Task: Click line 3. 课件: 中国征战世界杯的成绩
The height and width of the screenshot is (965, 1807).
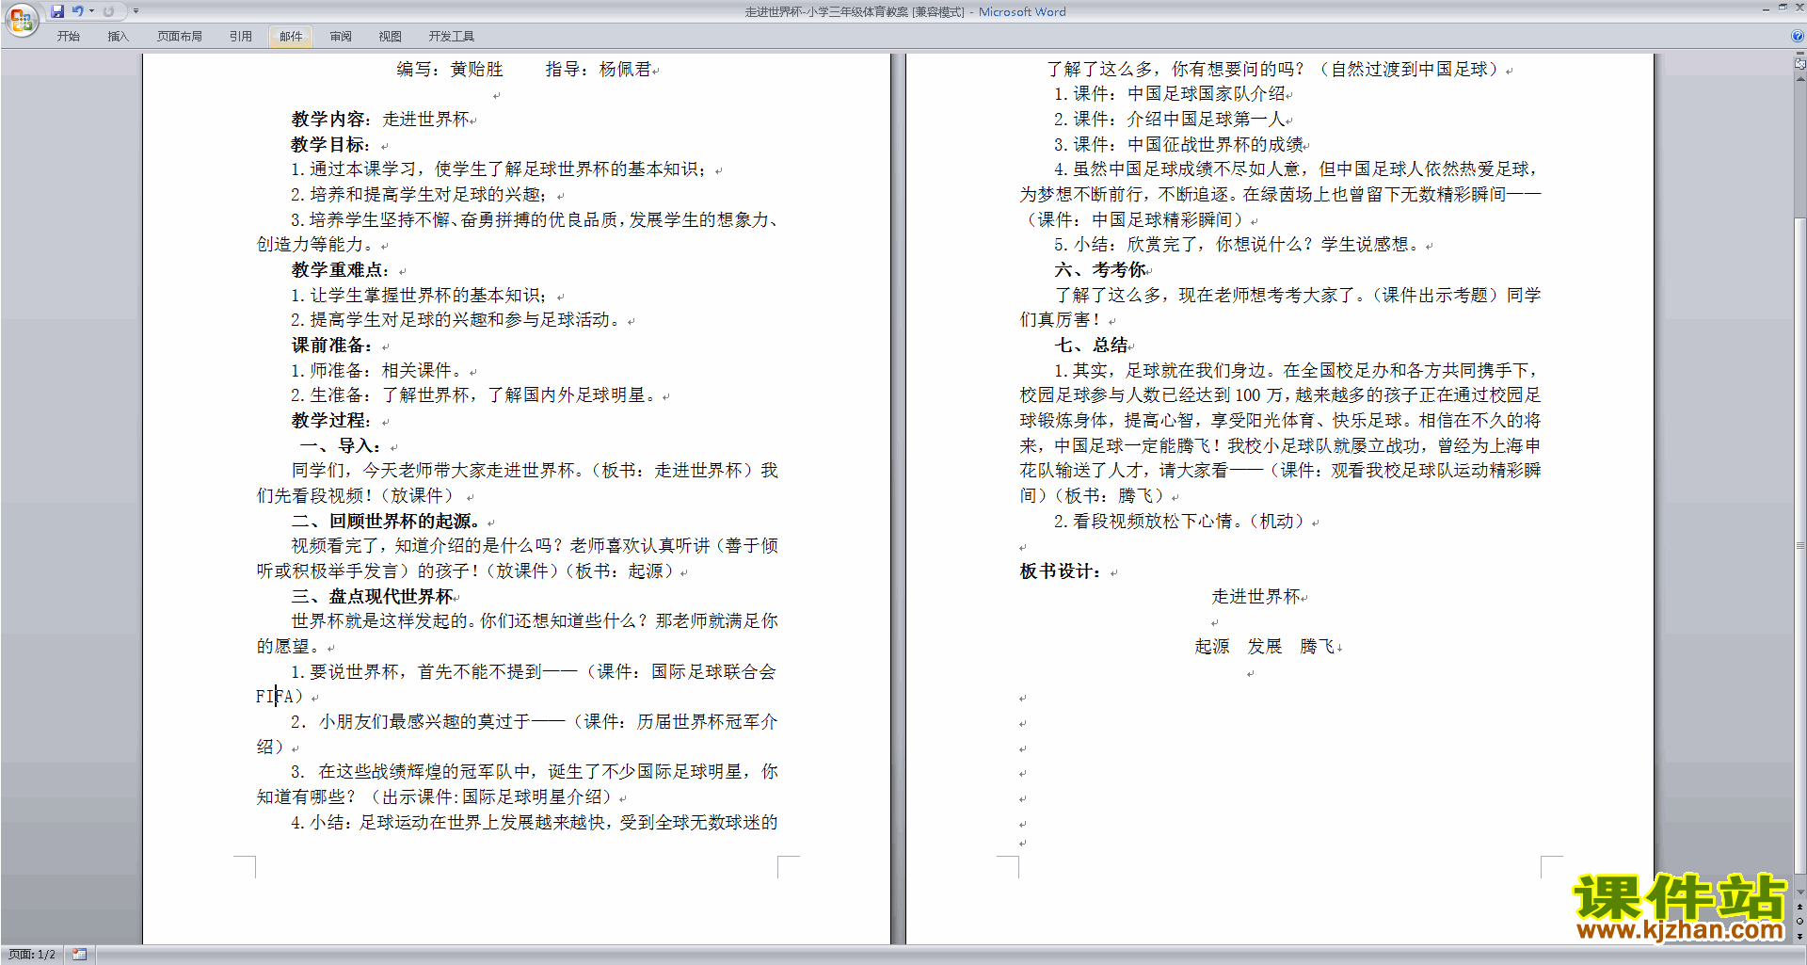Action: tap(1178, 145)
